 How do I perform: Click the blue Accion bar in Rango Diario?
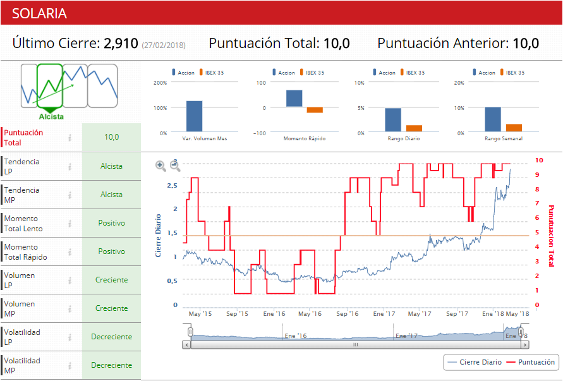pos(393,120)
